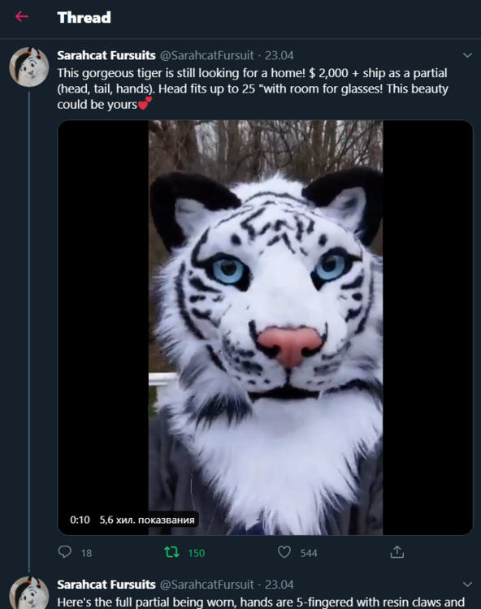Click the back arrow next to Thread
481x609 pixels.
(22, 17)
